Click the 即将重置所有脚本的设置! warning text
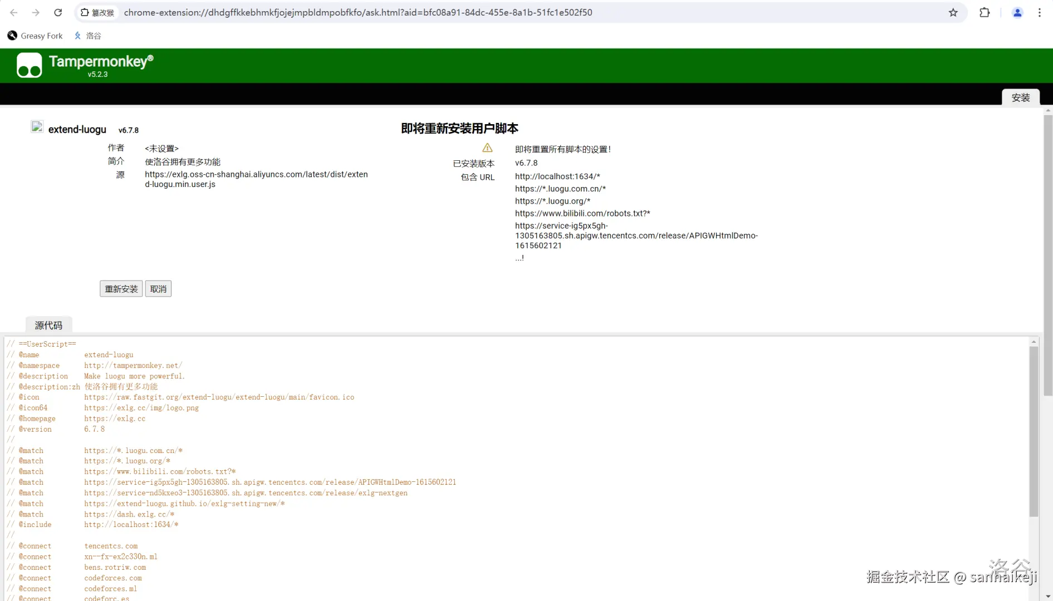The height and width of the screenshot is (601, 1053). (x=563, y=149)
